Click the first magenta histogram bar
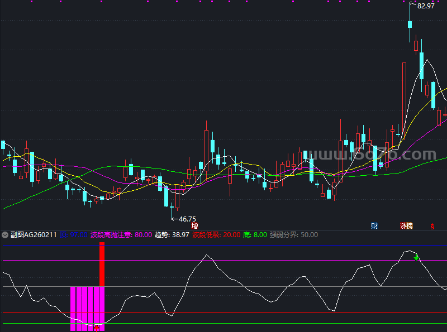The width and height of the screenshot is (447, 332). pos(73,308)
